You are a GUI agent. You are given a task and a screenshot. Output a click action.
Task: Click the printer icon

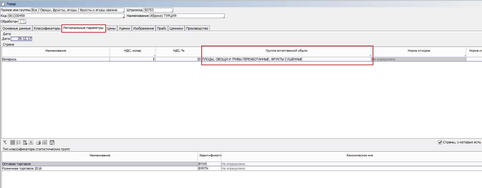tap(38, 142)
